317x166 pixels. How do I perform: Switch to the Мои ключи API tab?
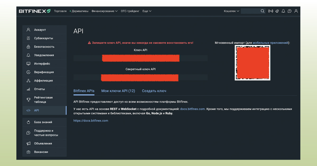click(118, 91)
